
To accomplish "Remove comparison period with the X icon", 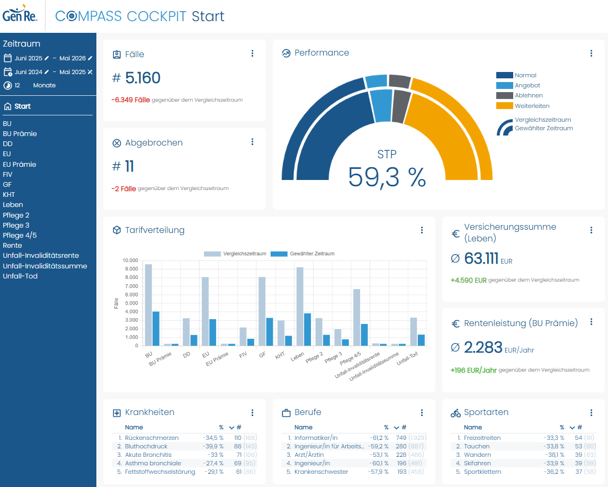I will pyautogui.click(x=90, y=72).
